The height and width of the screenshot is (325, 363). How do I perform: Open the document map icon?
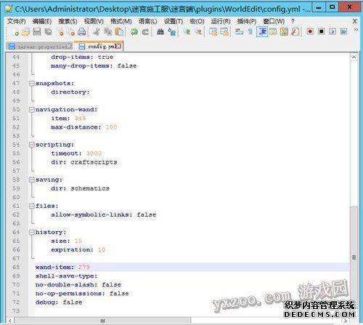click(x=284, y=32)
